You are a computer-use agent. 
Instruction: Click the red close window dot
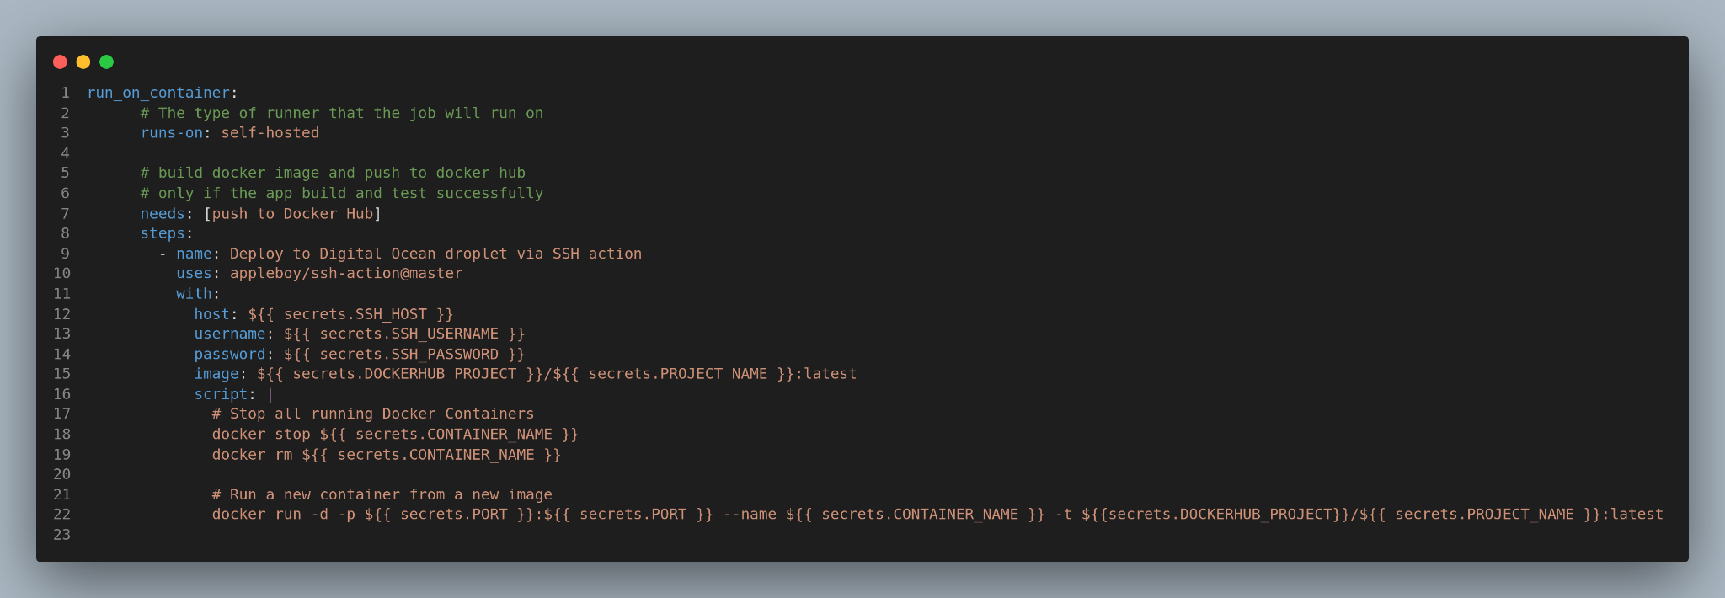pyautogui.click(x=60, y=61)
